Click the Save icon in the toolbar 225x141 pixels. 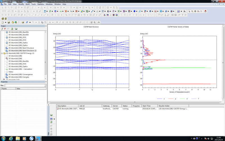[9, 22]
